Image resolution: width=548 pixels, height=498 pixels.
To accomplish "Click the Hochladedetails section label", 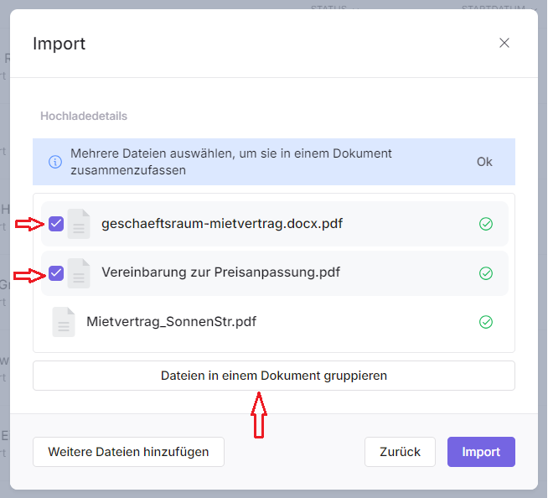I will [x=84, y=116].
